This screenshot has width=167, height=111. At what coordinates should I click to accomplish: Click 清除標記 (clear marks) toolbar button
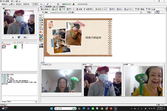pyautogui.click(x=88, y=9)
